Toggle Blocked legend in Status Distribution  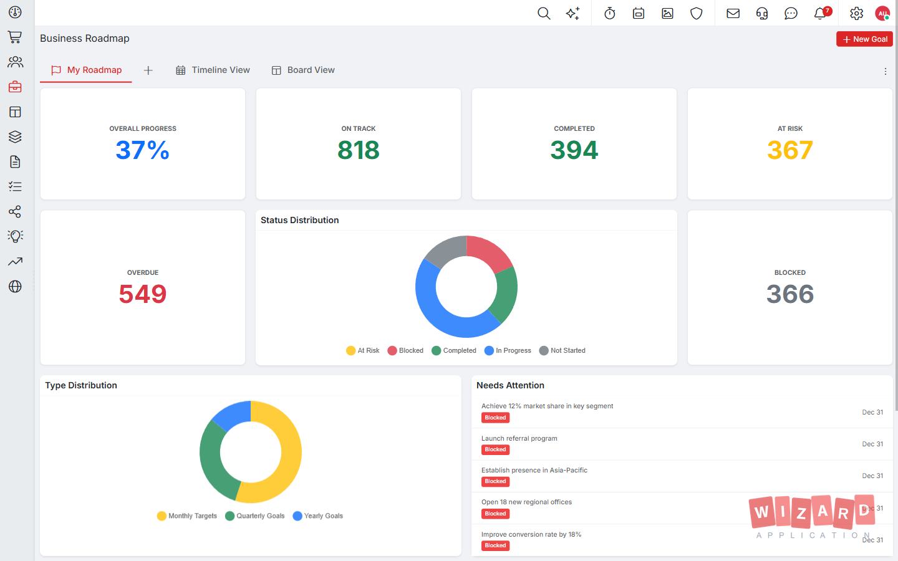click(405, 350)
